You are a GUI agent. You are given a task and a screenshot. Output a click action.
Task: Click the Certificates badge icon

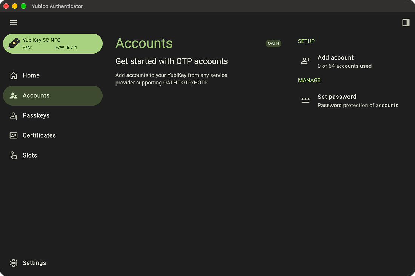coord(14,135)
